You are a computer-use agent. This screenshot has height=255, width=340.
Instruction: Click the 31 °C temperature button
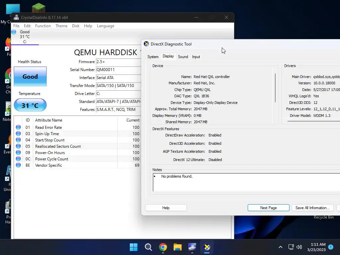pos(30,105)
